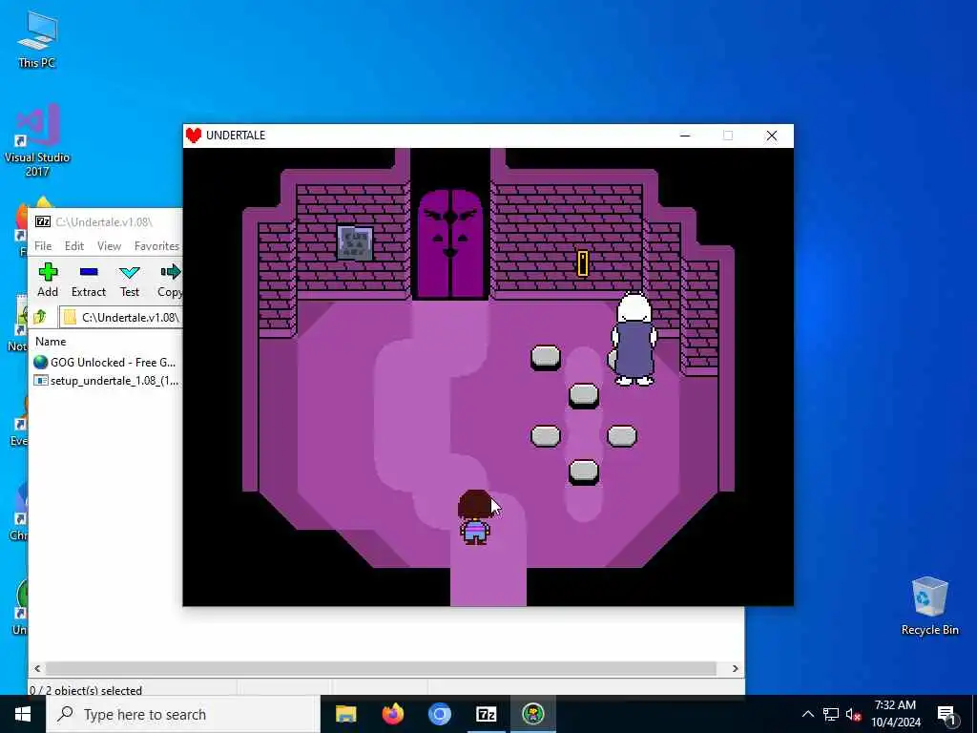This screenshot has width=977, height=733.
Task: Open Firefox from the taskbar
Action: point(392,714)
